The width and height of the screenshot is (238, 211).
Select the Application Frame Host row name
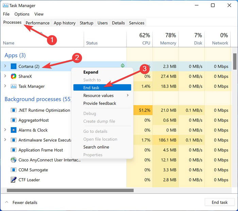pyautogui.click(x=41, y=150)
